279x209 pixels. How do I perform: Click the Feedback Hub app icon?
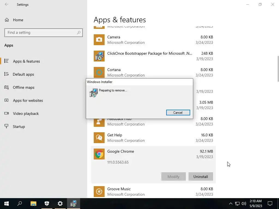(x=99, y=123)
